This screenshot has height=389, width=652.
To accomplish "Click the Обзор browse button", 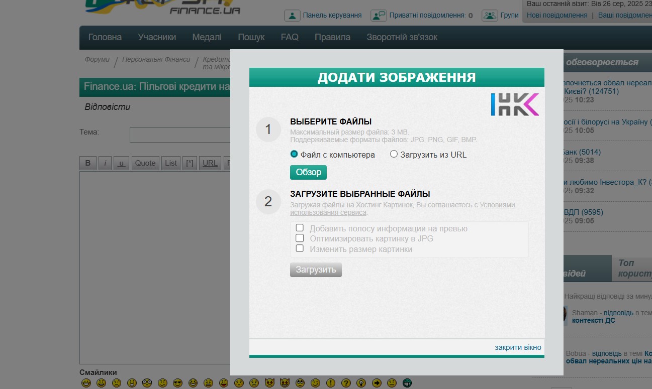I will [308, 172].
